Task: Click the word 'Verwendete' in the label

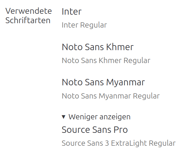Action: tap(29, 11)
